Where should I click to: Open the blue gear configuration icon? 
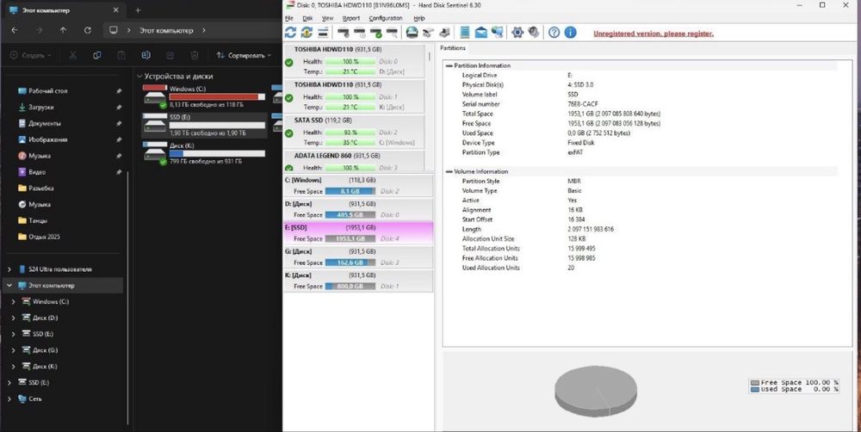517,33
